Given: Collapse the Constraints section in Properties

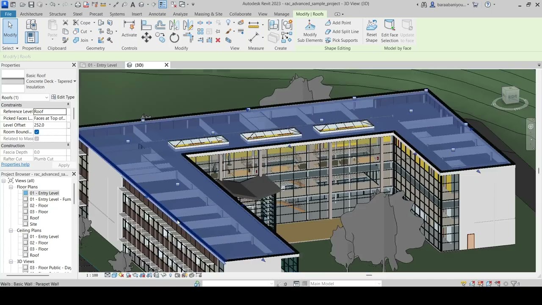Looking at the screenshot, I should 68,105.
